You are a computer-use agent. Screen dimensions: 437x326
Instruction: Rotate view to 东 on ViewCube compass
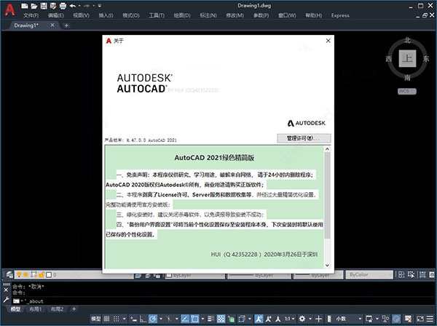pyautogui.click(x=426, y=59)
